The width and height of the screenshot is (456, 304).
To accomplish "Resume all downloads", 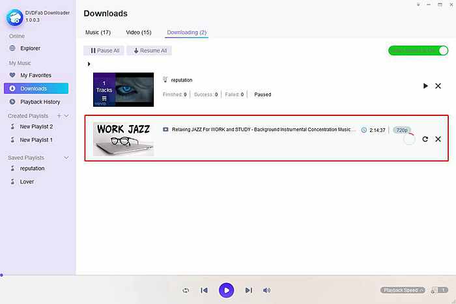I will pyautogui.click(x=149, y=51).
